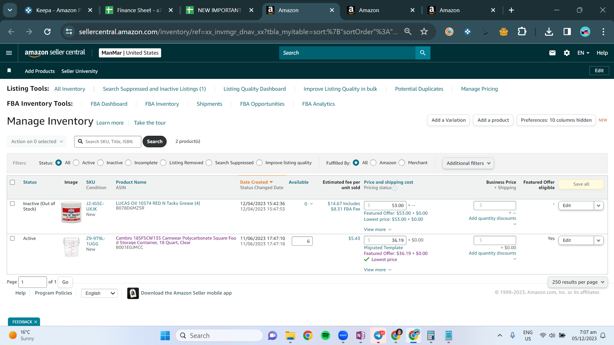Select the Inactive status radio button

tap(100, 163)
